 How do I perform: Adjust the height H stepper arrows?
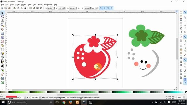tap(91, 8)
